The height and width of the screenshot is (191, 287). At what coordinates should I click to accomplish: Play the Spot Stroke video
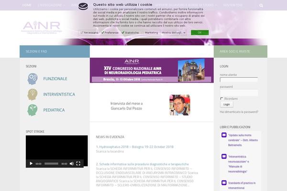click(31, 163)
